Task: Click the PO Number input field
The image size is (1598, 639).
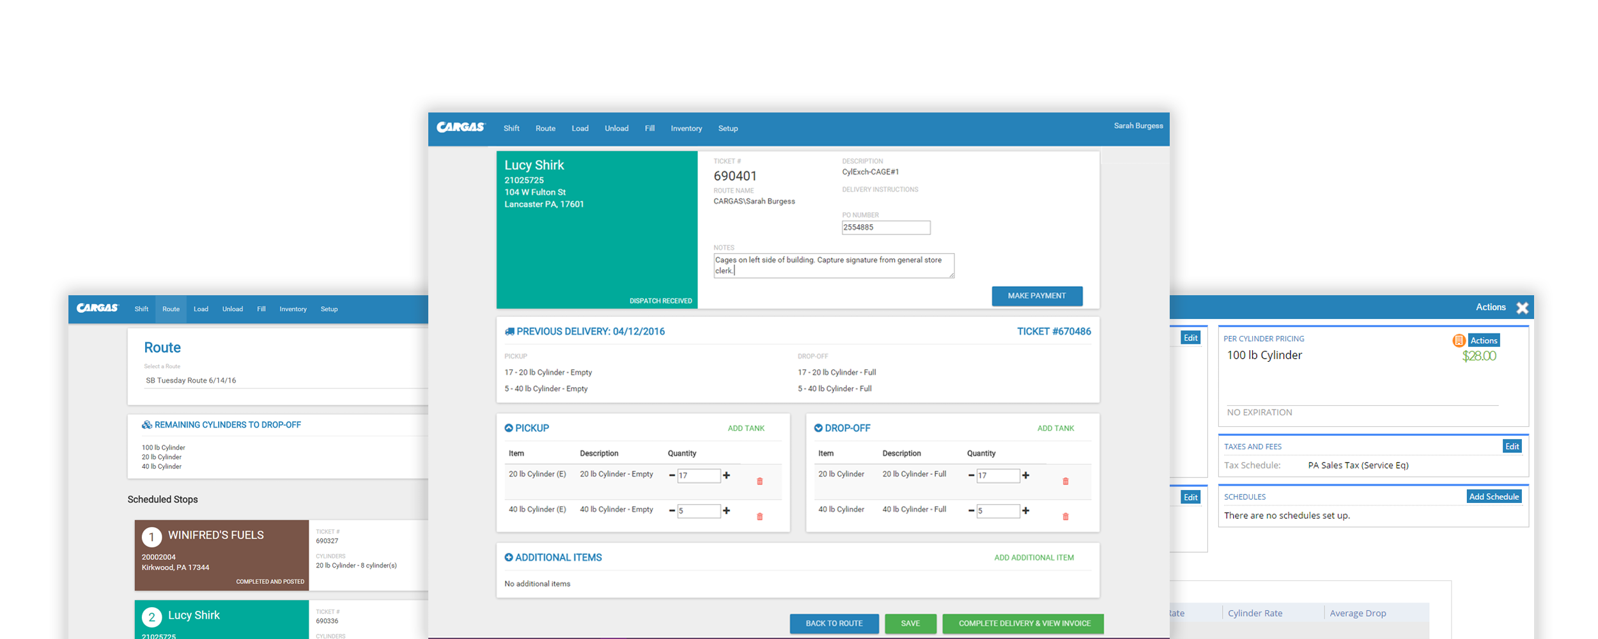Action: [x=886, y=227]
